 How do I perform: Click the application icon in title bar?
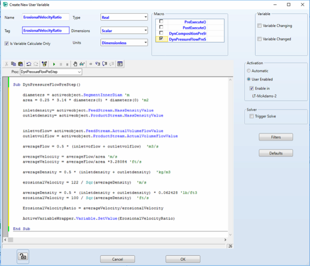pos(6,5)
